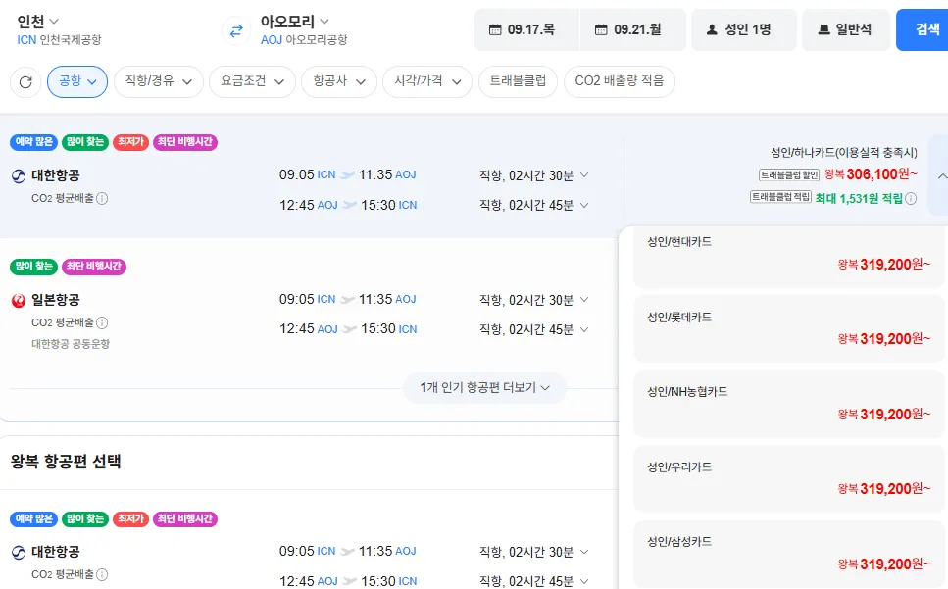Click AOJ 아오모리공항 airport label
Viewport: 948px width, 589px height.
pos(304,40)
